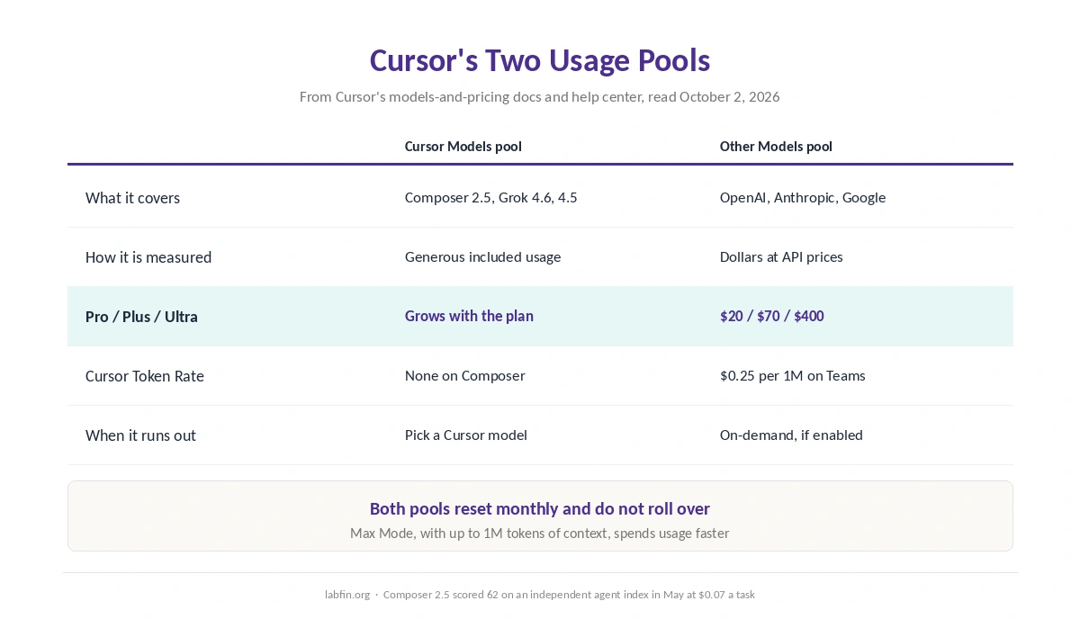
Task: Click the "Composer 2.5, Grok 4.6, 4.5" cell
Action: click(x=491, y=198)
